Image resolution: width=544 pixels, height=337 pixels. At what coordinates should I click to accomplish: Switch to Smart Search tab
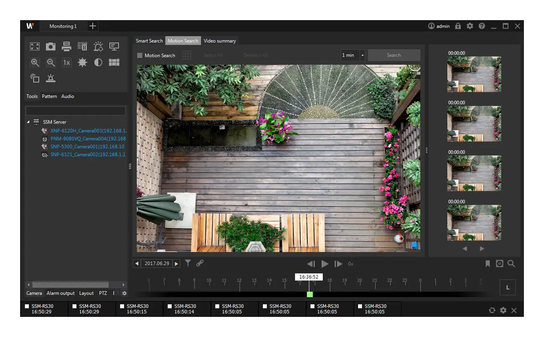click(x=149, y=41)
